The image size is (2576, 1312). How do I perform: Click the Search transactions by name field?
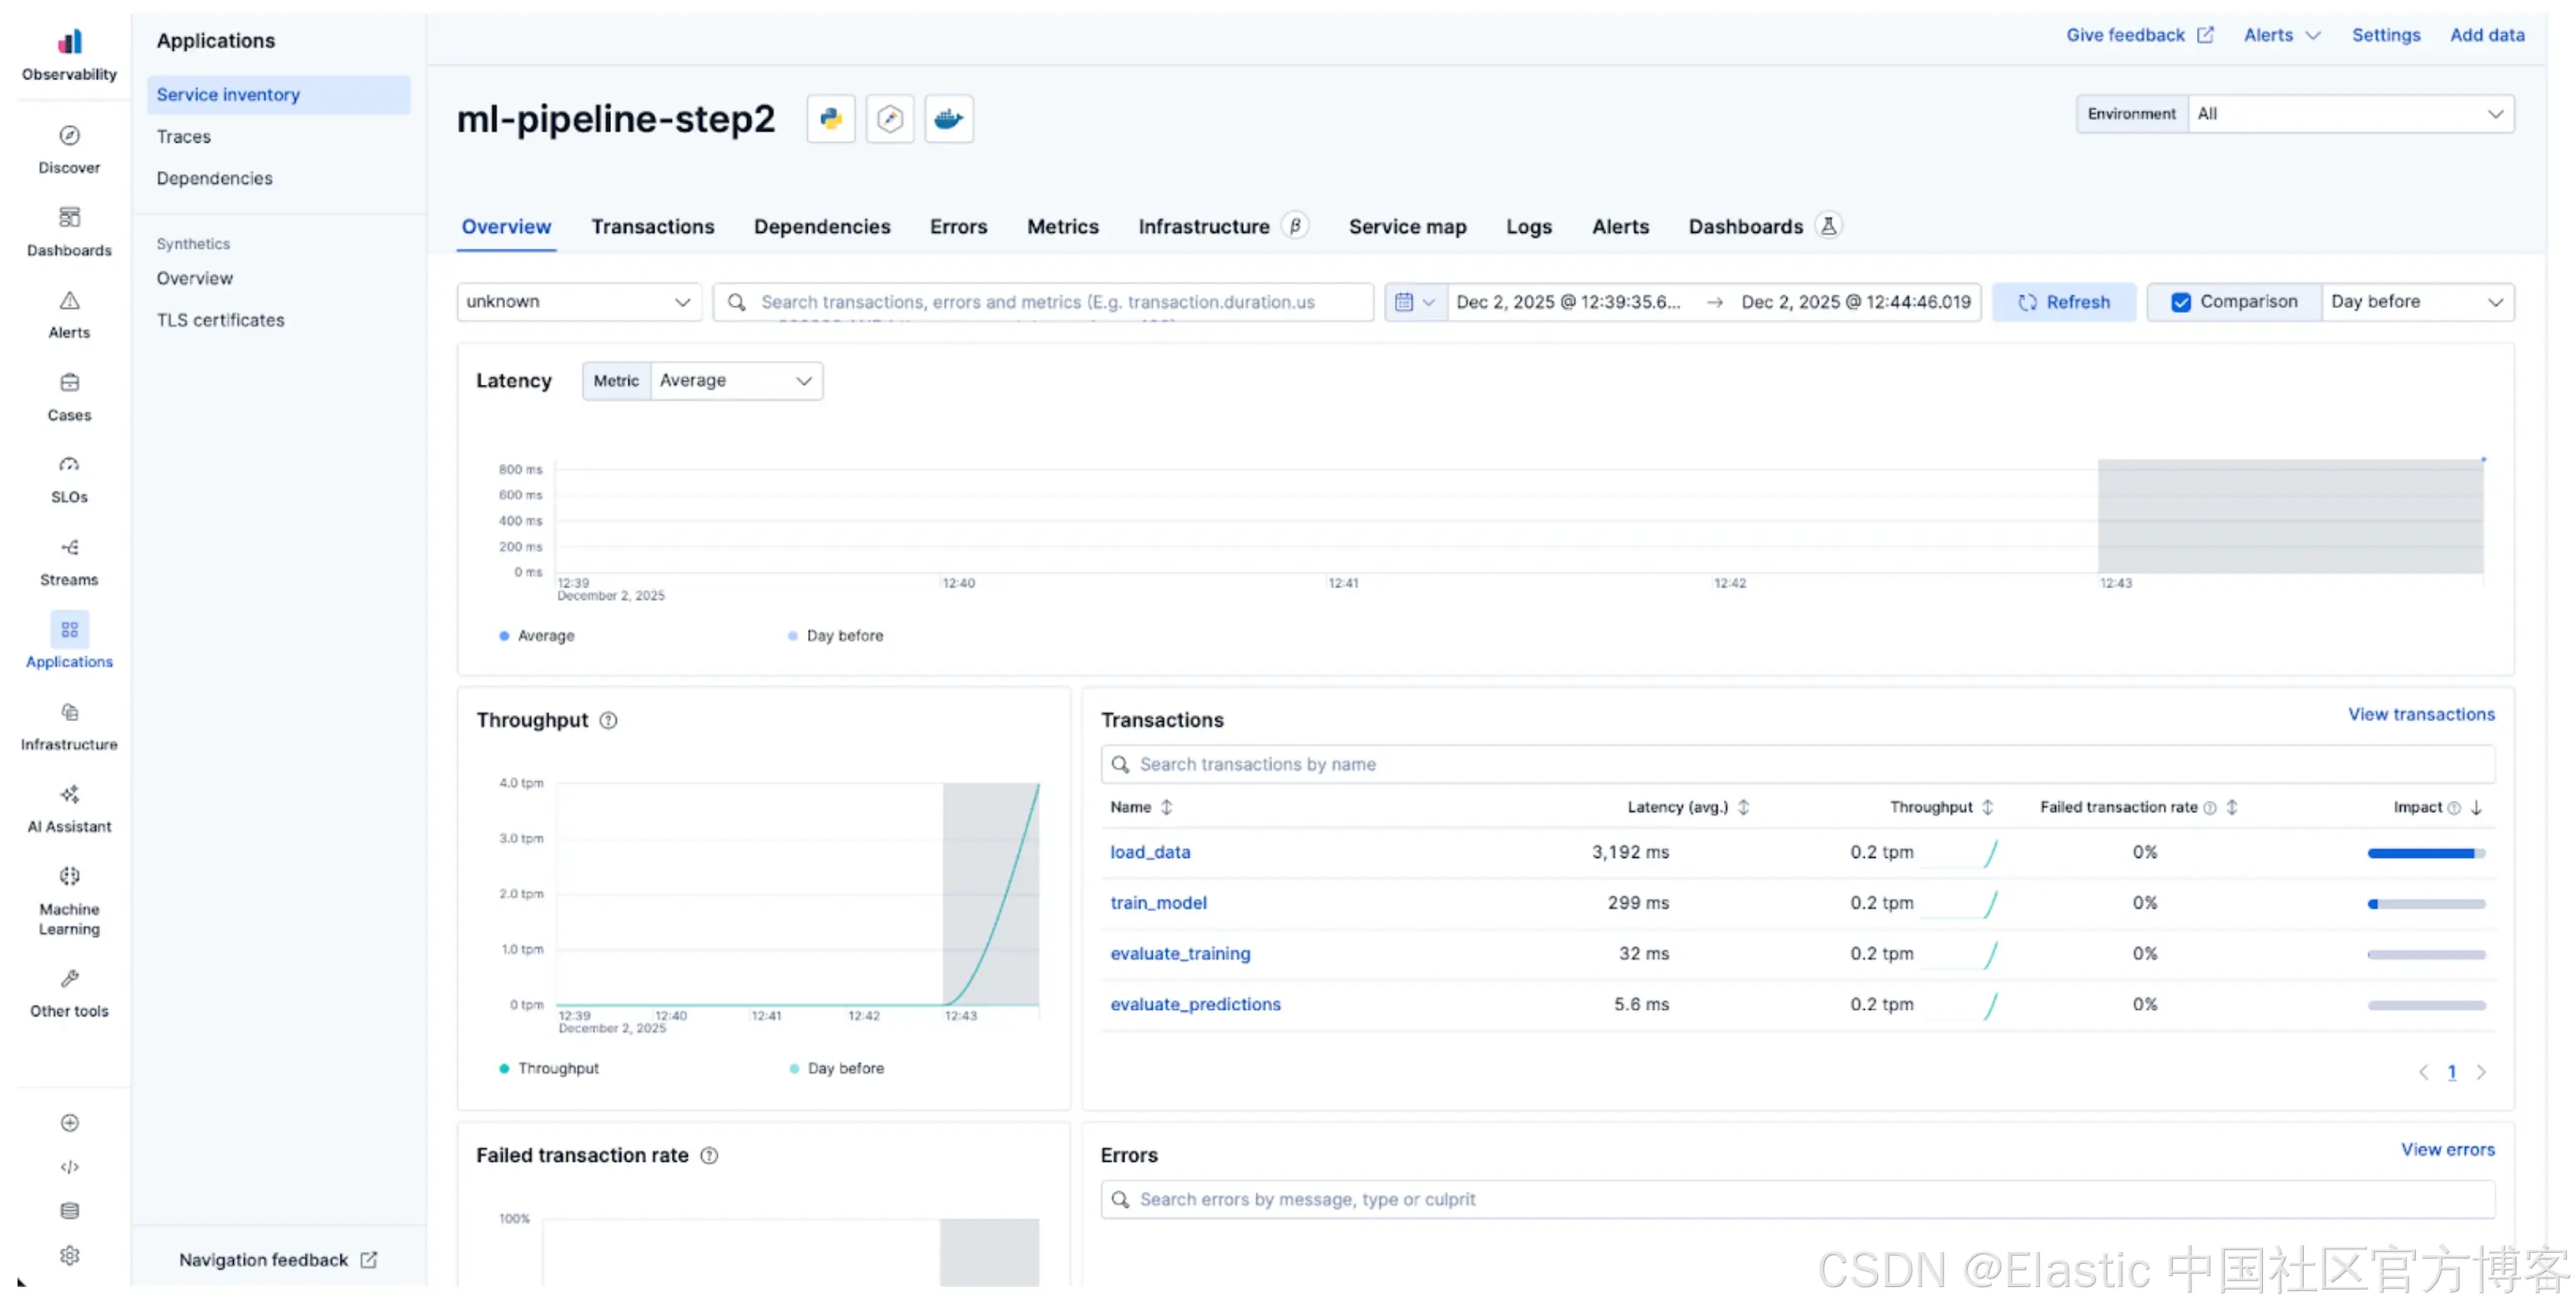tap(1796, 764)
